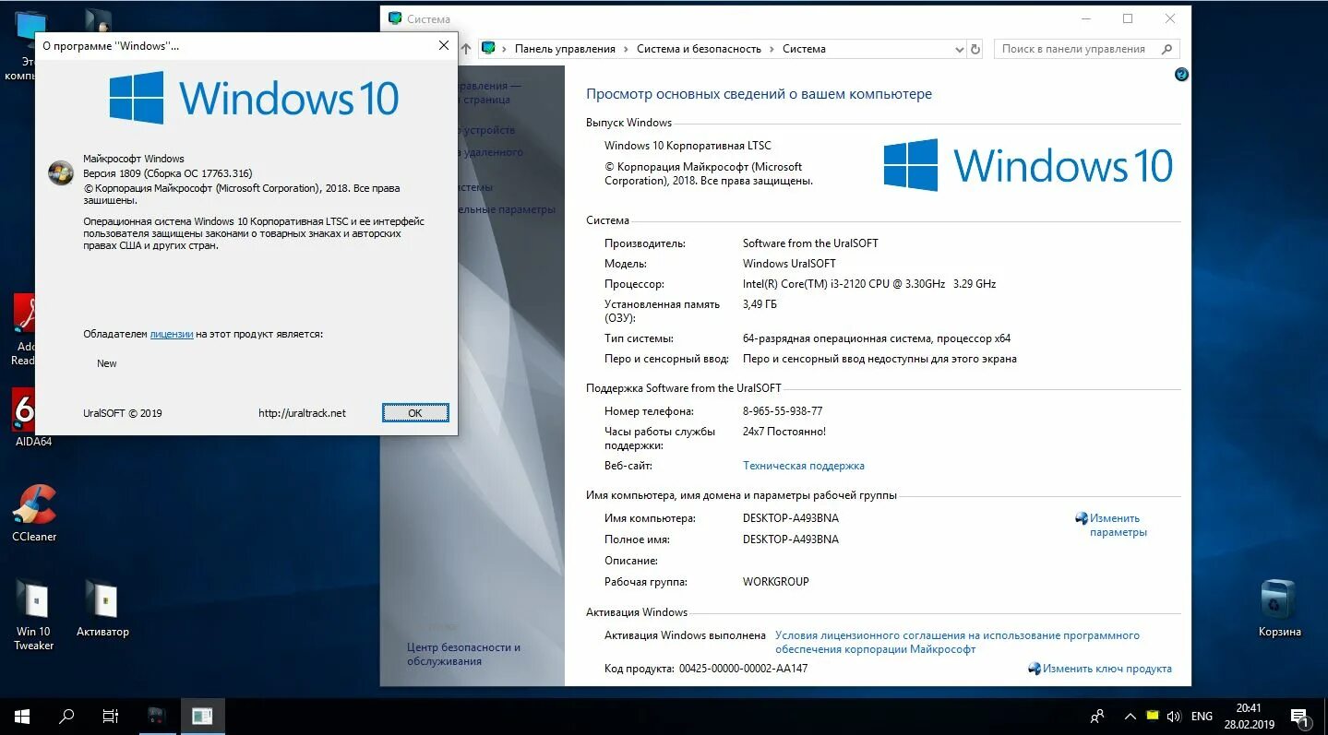Click Изменить ключ продукта link
The image size is (1328, 735).
click(1107, 669)
